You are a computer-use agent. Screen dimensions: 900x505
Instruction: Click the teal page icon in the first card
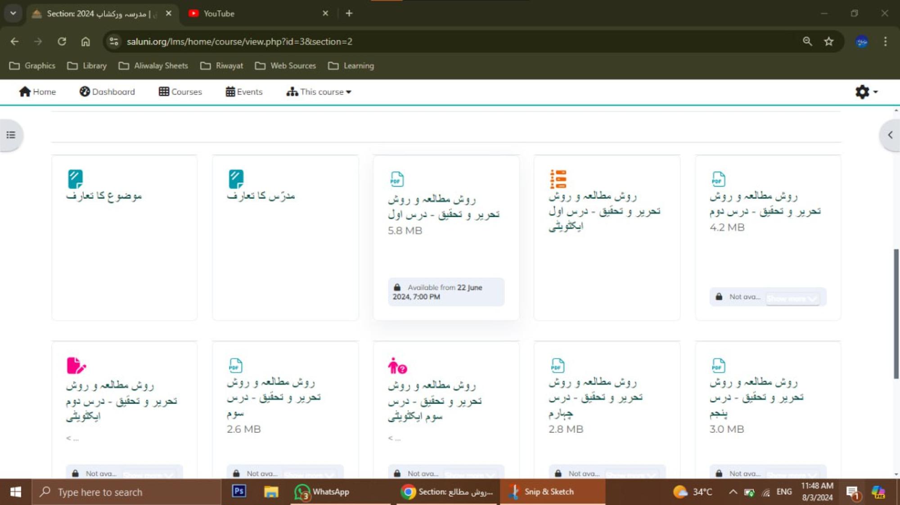tap(75, 179)
